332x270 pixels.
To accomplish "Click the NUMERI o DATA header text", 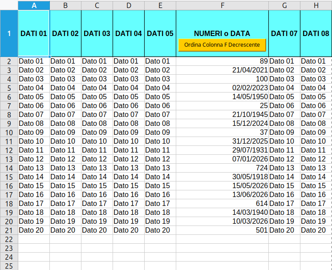I will pyautogui.click(x=222, y=33).
